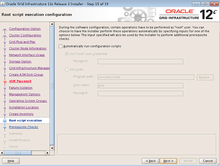The height and width of the screenshot is (166, 220).
Task: Proceed with the Next > button
Action: tap(168, 161)
